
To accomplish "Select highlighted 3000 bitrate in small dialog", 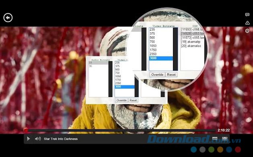I will 125,87.
